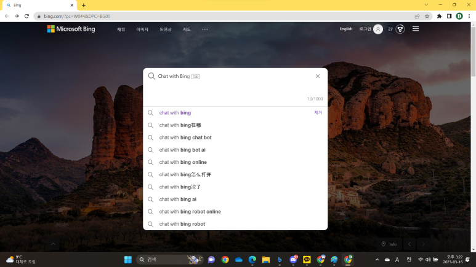Click the address bar URL
The width and height of the screenshot is (476, 267).
coord(77,16)
